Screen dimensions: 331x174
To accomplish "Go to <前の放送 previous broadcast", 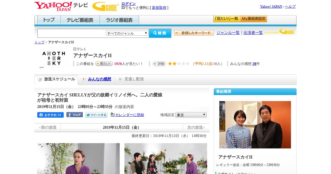I will (x=48, y=127).
